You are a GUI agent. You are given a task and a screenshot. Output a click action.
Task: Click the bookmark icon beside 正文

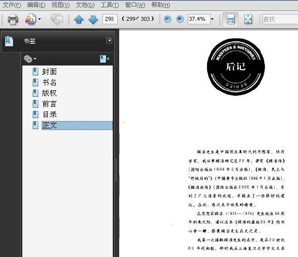[35, 125]
